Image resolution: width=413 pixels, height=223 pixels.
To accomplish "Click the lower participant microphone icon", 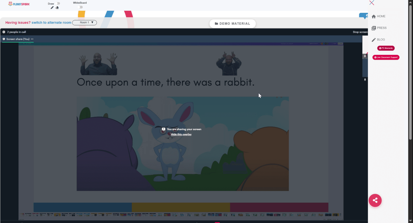I will (365, 80).
